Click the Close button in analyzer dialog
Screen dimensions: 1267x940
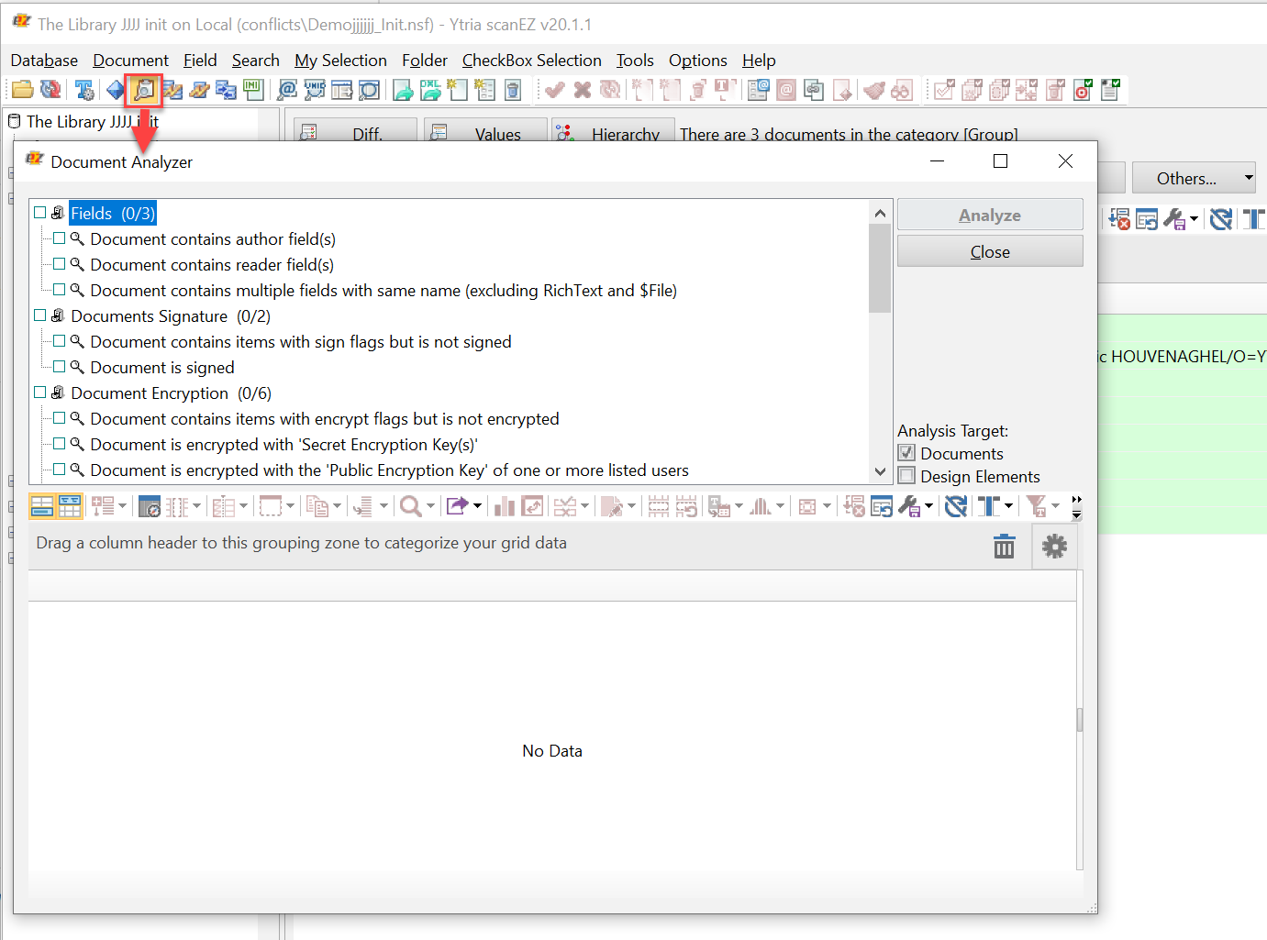989,251
